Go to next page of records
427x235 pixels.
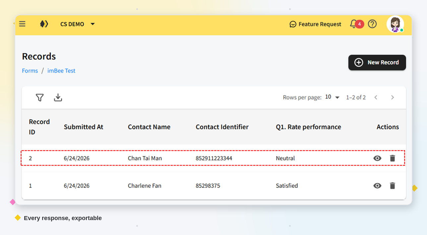[x=393, y=97]
